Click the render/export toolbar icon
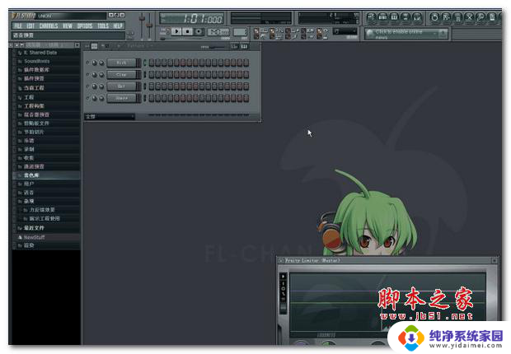The height and width of the screenshot is (354, 511). click(x=457, y=17)
